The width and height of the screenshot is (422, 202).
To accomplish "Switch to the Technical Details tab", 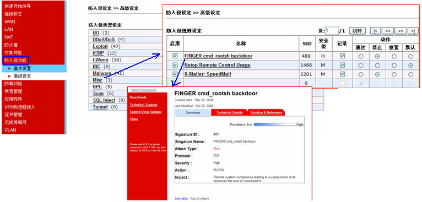I will [x=230, y=112].
